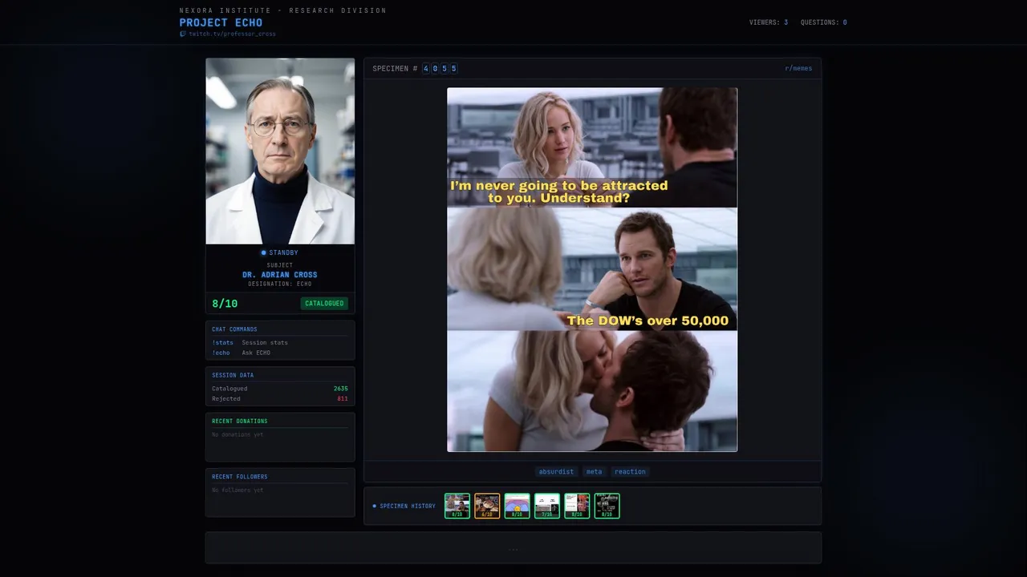This screenshot has width=1027, height=577.
Task: Click the RECENT DONATIONS heading
Action: pyautogui.click(x=240, y=422)
